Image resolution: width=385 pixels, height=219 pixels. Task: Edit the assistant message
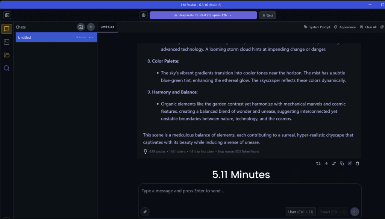pyautogui.click(x=350, y=163)
